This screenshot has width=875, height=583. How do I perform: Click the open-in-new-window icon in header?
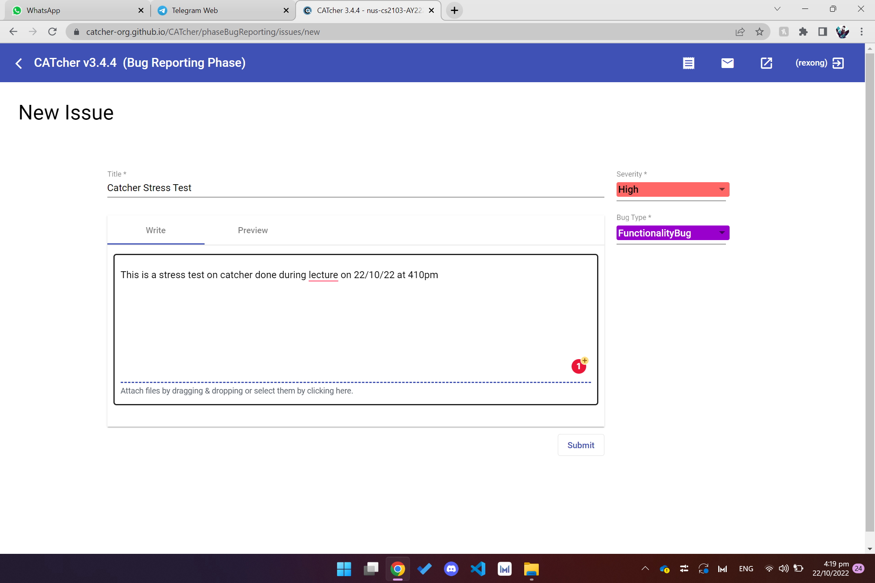pyautogui.click(x=766, y=63)
